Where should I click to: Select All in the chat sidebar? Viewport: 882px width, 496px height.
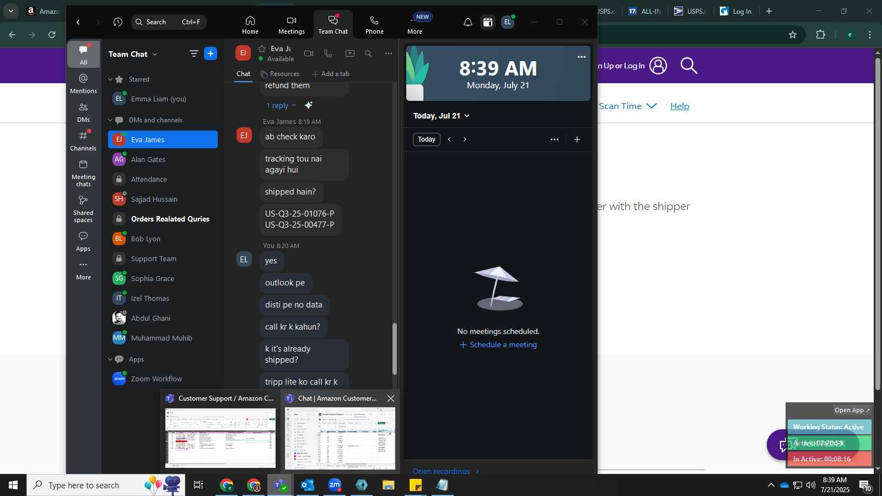[x=83, y=54]
